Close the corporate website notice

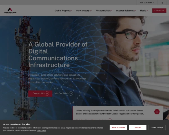[157, 112]
